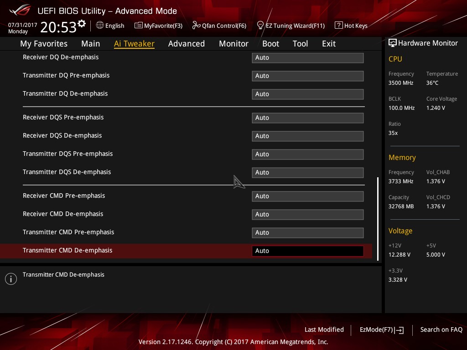This screenshot has width=467, height=350.
Task: Open the Monitor tab
Action: (233, 44)
